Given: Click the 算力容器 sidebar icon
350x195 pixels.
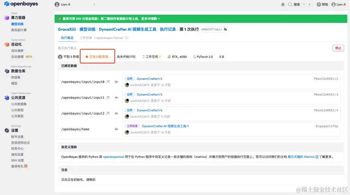Looking at the screenshot, I should coord(7,18).
